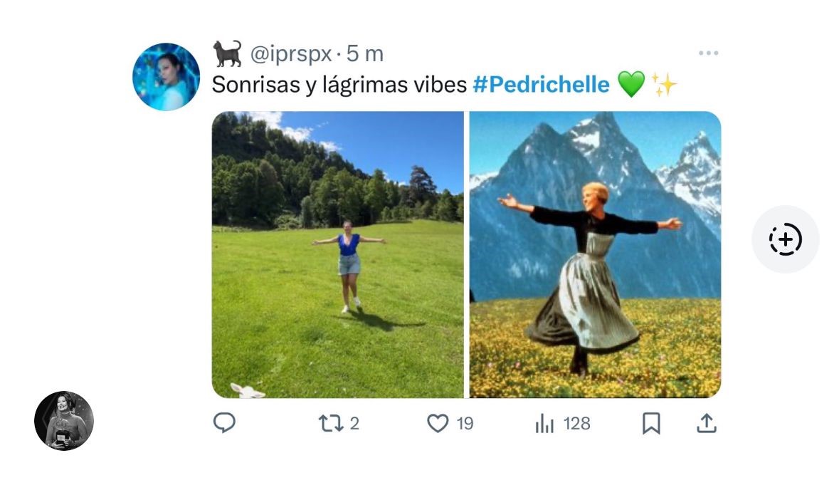Reply to the @iprspx post

pyautogui.click(x=224, y=424)
